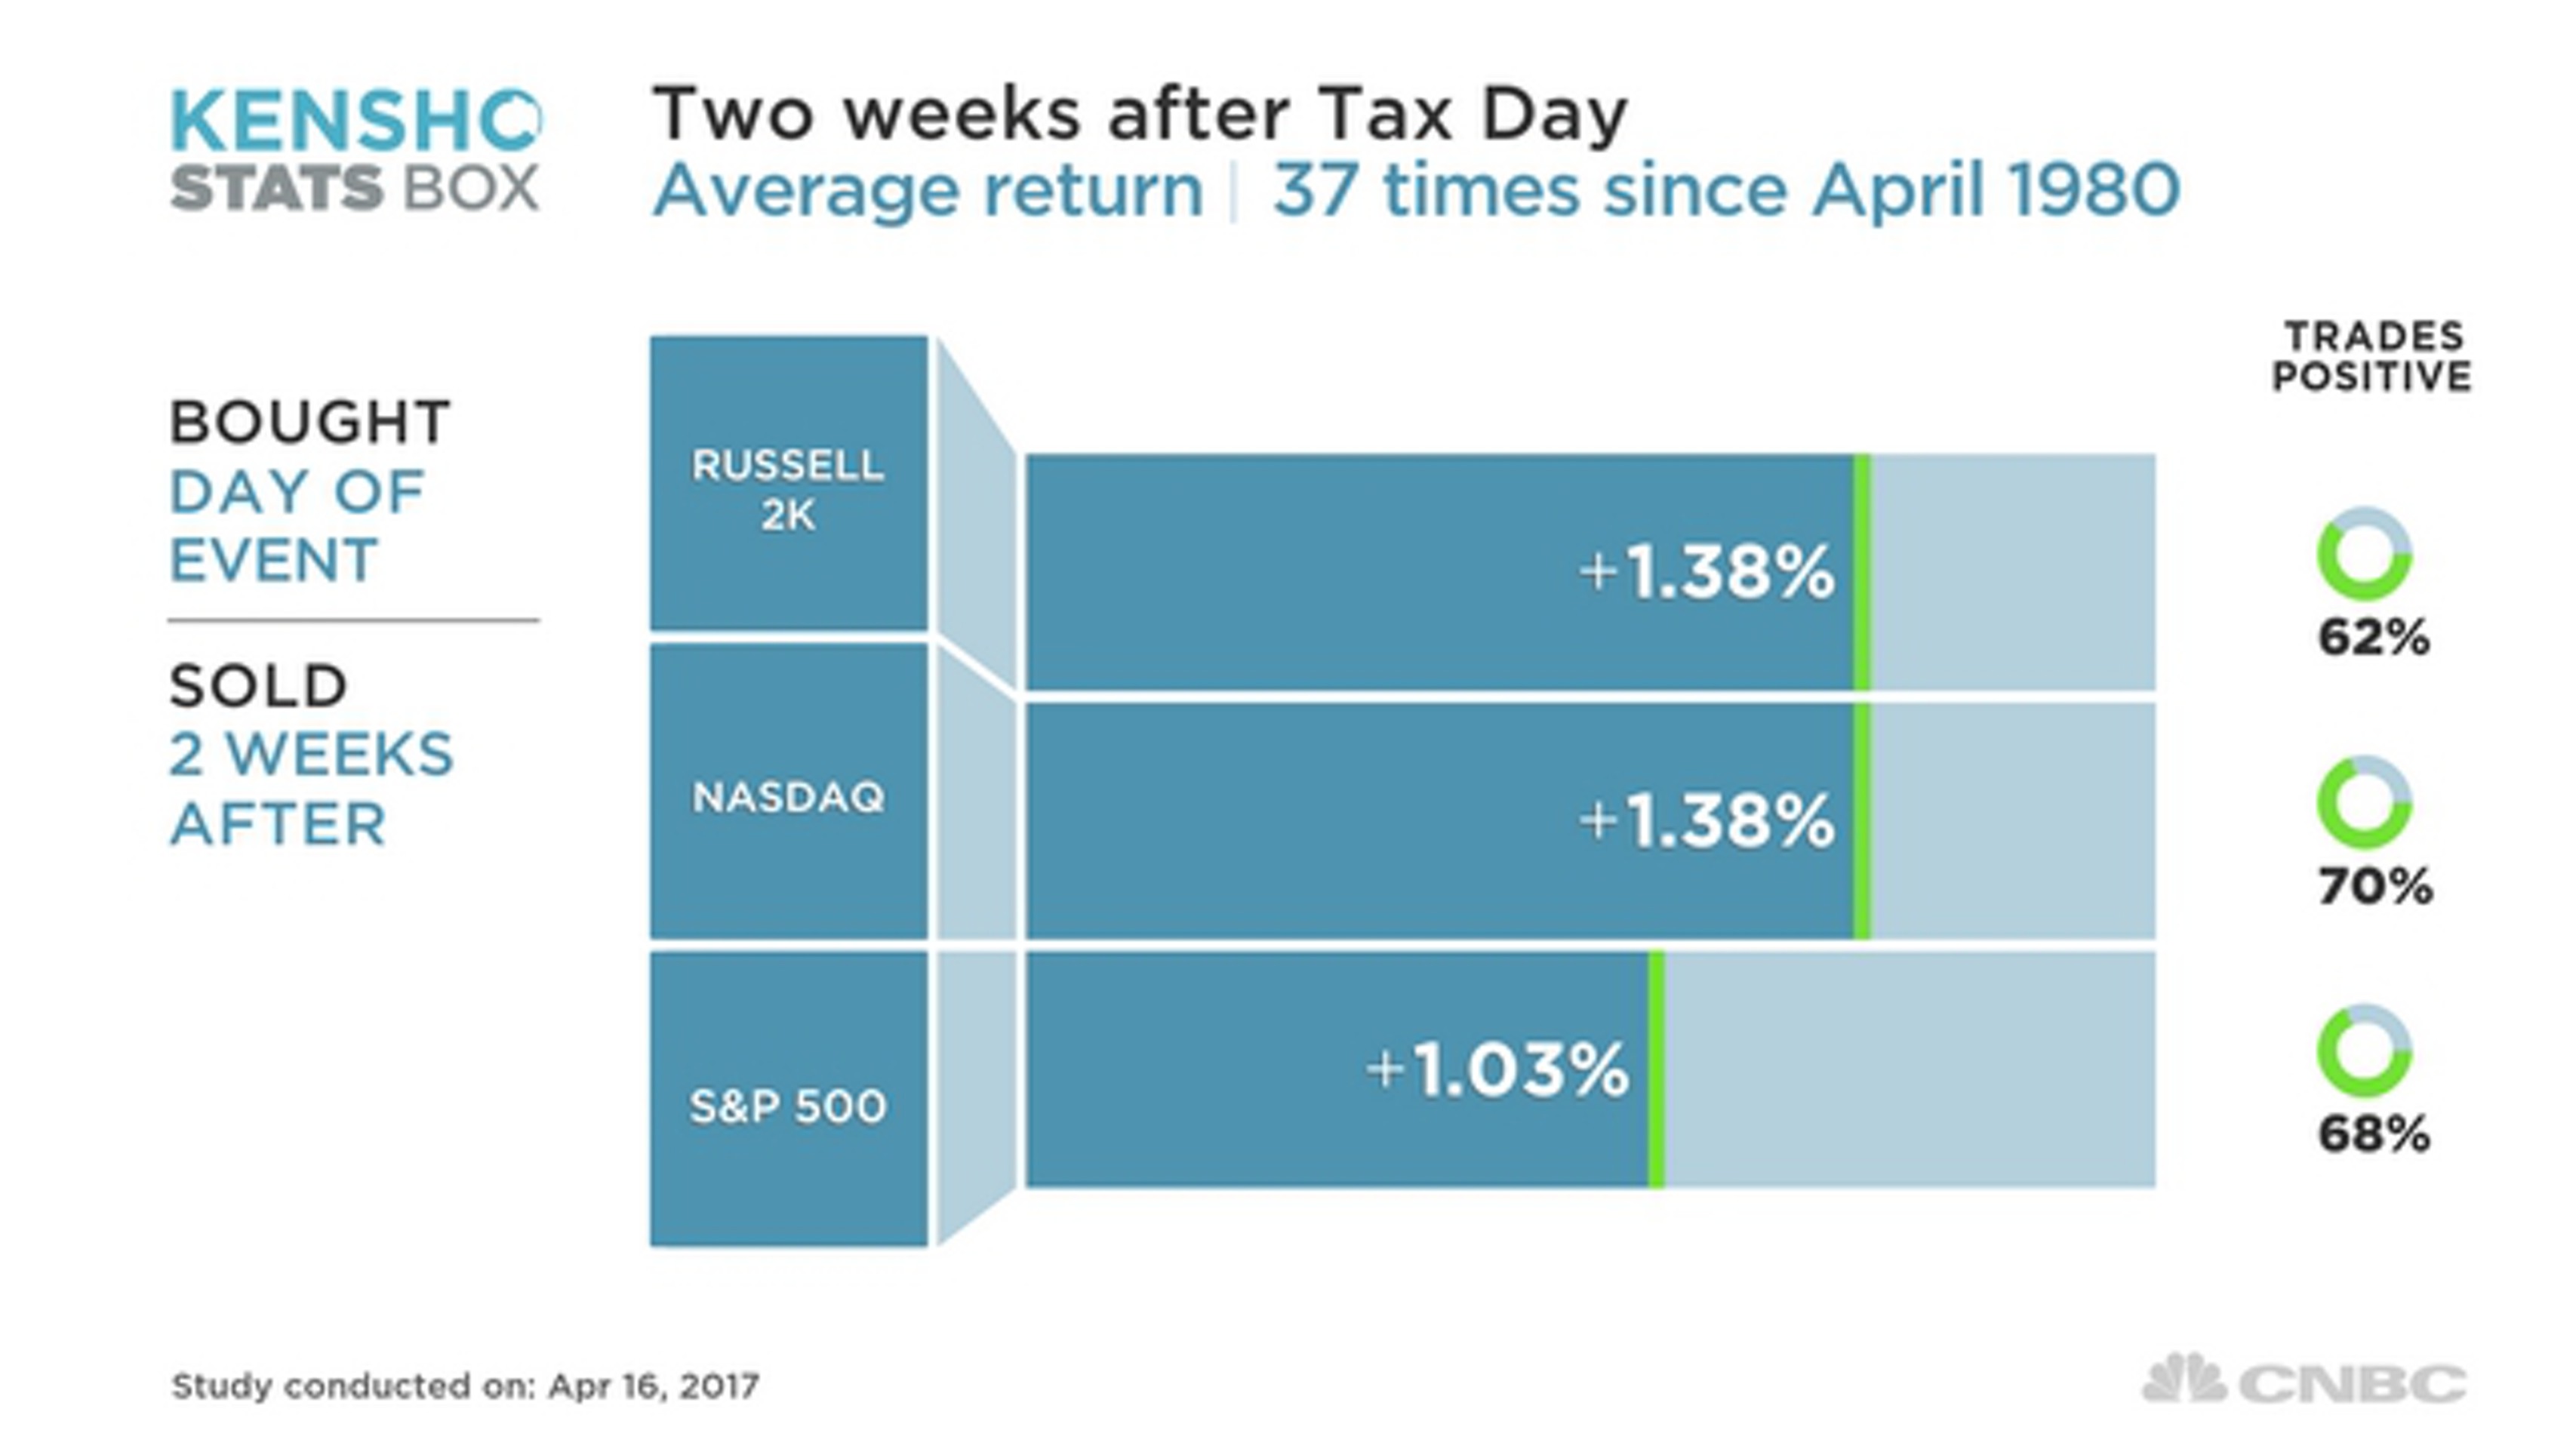Select the Russell 2K index box
Viewport: 2576px width, 1449px height.
[788, 484]
